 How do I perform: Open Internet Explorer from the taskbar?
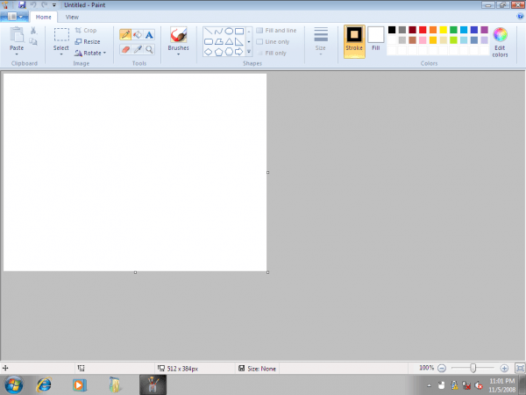(45, 384)
